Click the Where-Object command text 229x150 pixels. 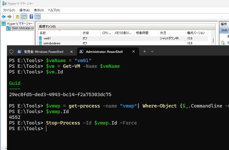click(x=159, y=106)
